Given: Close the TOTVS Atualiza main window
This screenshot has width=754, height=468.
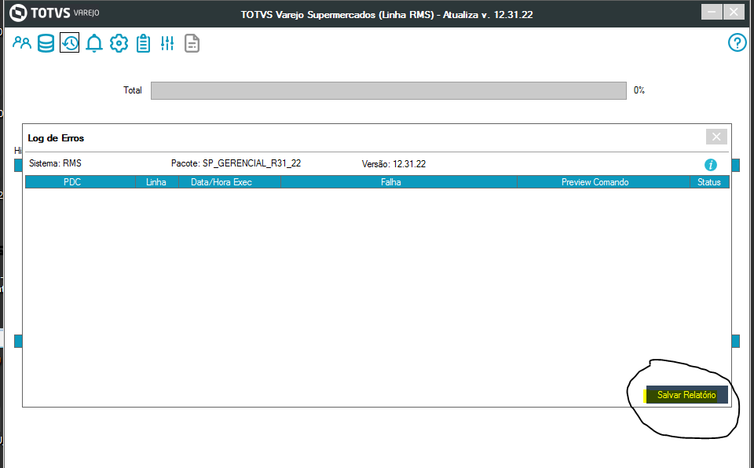Looking at the screenshot, I should point(734,12).
